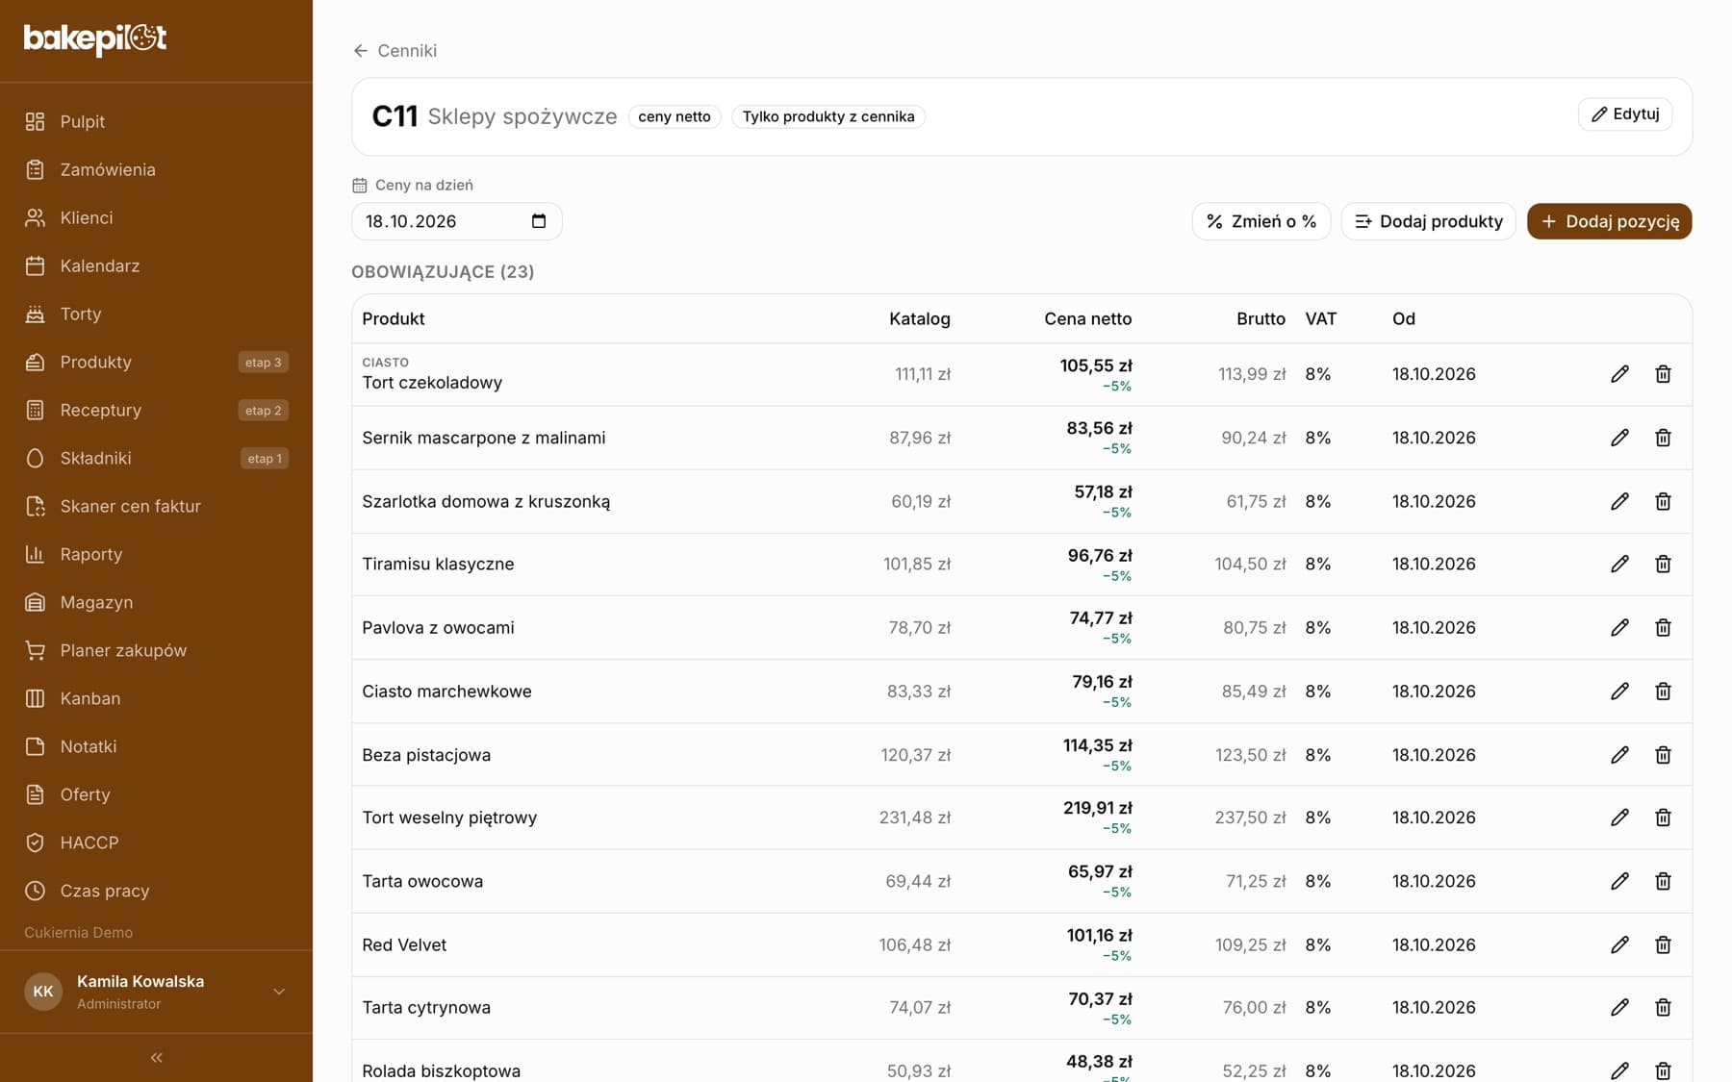Open Pulpit in the sidebar
Screen dimensions: 1732x1082
click(156, 121)
